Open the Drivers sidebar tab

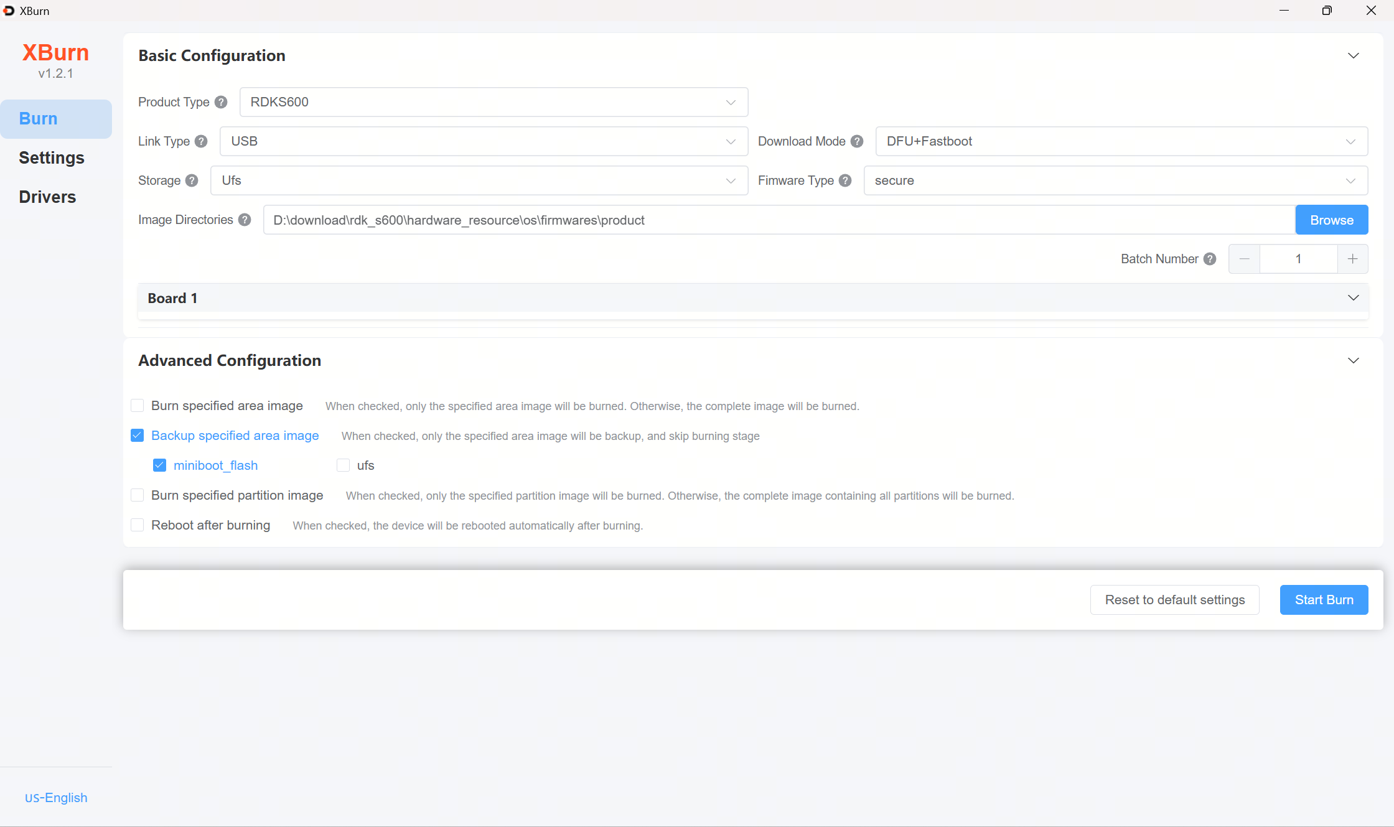pyautogui.click(x=47, y=197)
